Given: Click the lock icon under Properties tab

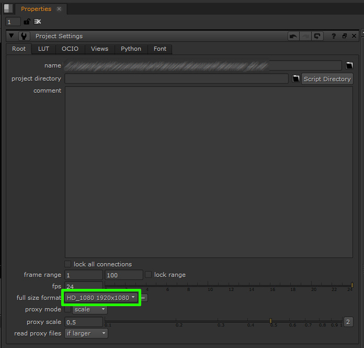Looking at the screenshot, I should (27, 21).
